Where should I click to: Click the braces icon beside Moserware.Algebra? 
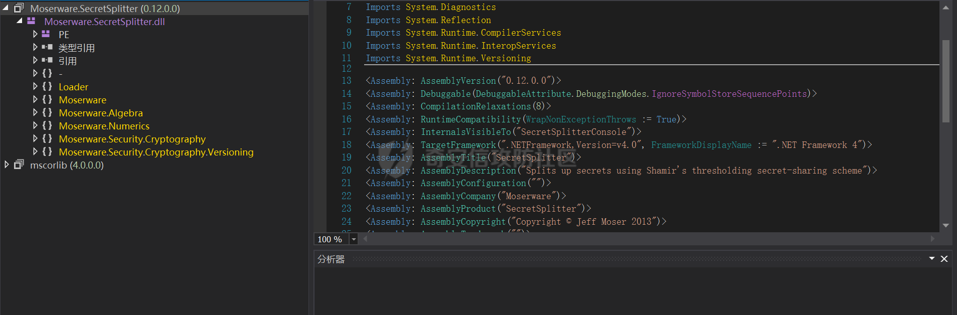[47, 112]
